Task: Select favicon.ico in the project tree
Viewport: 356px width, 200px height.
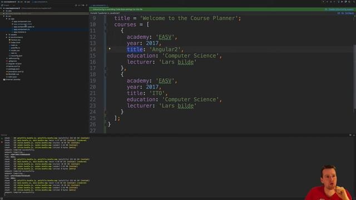Action: [x=16, y=40]
